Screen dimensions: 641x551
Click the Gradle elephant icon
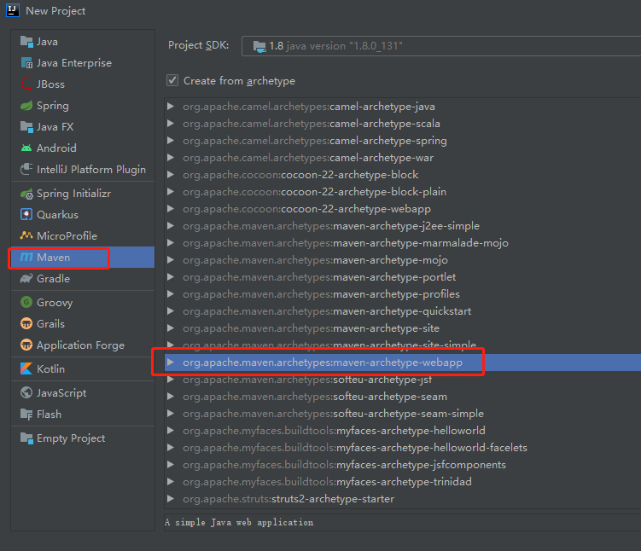(x=26, y=279)
